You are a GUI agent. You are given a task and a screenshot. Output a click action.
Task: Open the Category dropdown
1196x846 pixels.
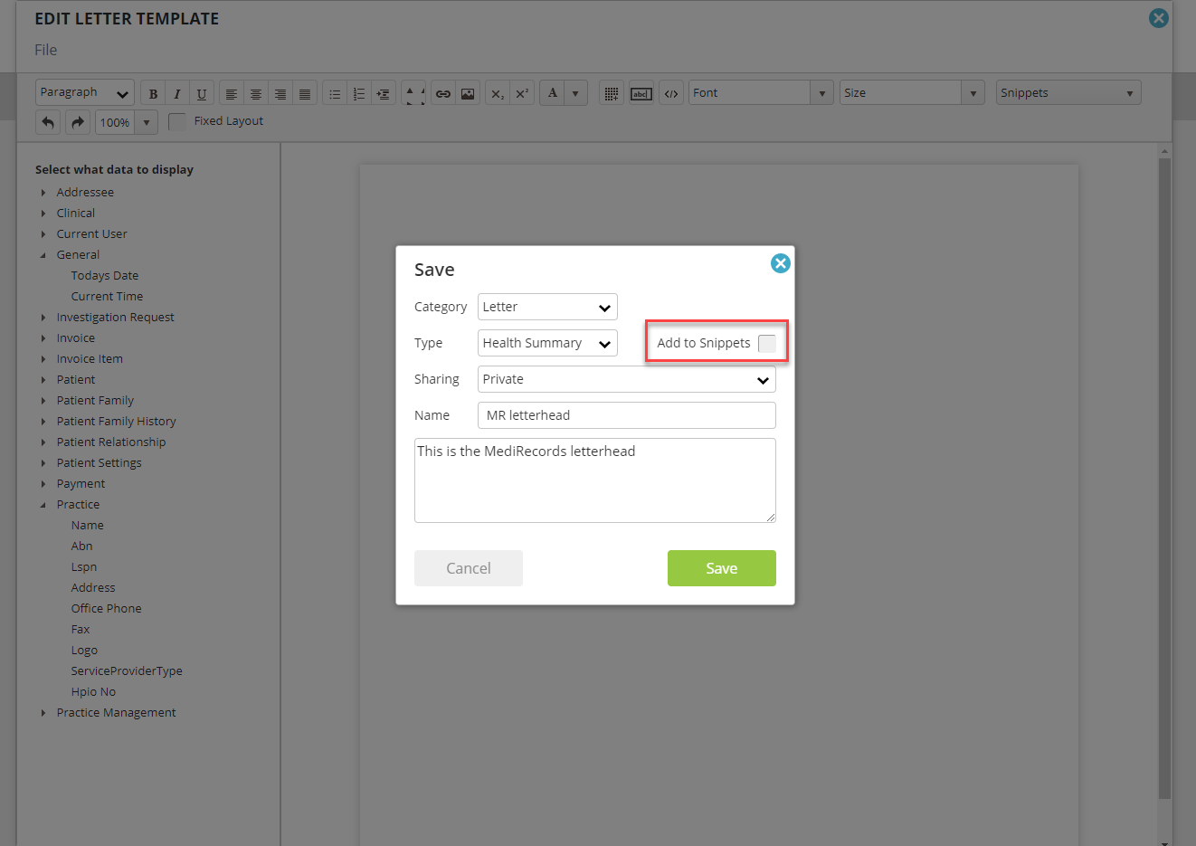(x=547, y=307)
